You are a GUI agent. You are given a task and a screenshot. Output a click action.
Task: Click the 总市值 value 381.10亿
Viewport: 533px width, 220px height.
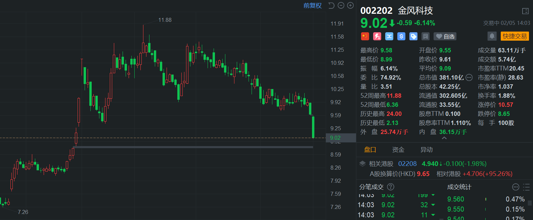(451, 78)
